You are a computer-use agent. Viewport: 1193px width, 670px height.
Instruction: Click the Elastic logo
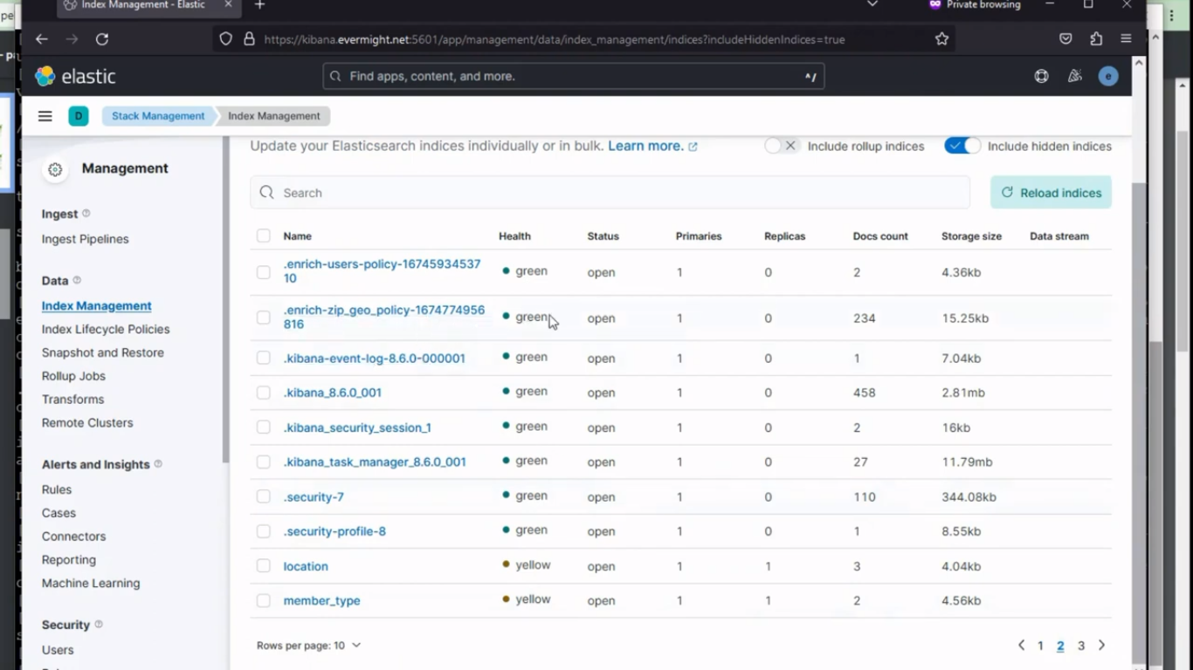74,76
